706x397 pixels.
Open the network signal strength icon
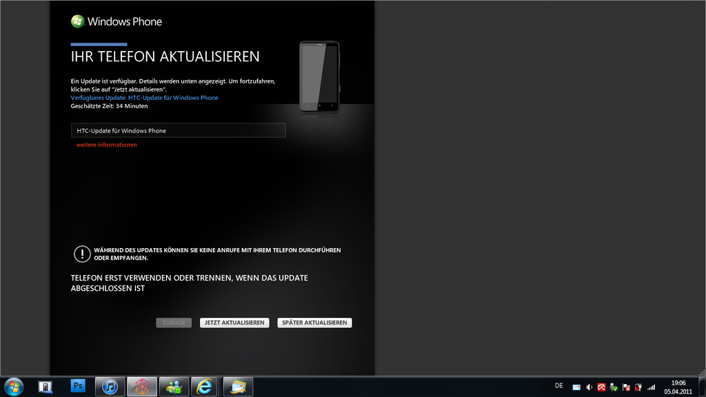click(x=651, y=387)
